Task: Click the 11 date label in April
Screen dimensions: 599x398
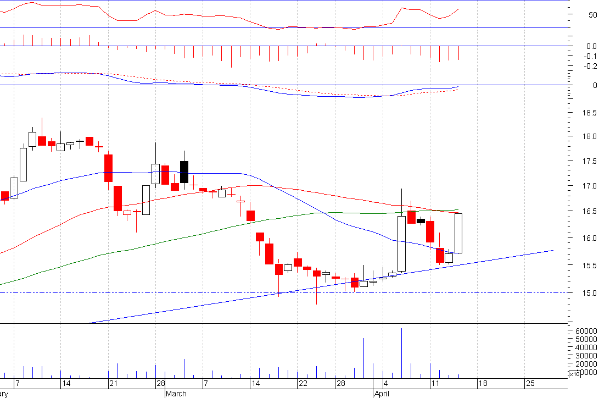Action: point(435,384)
